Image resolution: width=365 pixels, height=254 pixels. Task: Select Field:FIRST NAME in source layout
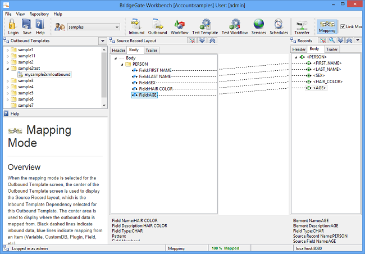point(152,70)
